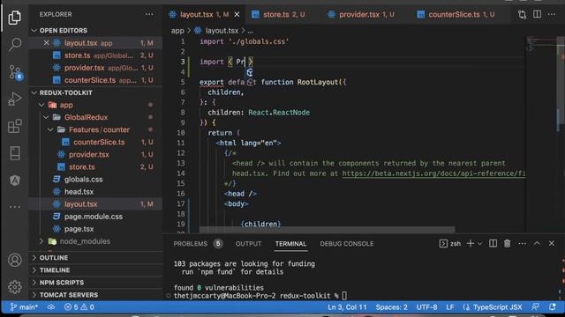Kill the terminal with trash icon
Screen dimensions: 565x317
pos(508,243)
